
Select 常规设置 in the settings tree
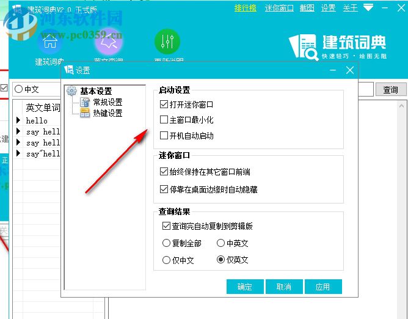pyautogui.click(x=107, y=102)
